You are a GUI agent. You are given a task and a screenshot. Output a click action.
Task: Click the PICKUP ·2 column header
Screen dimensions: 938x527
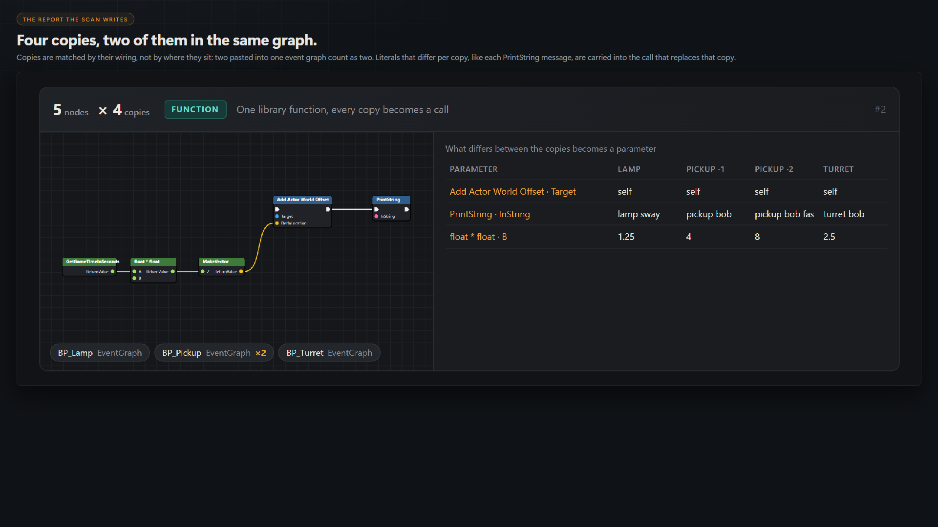click(x=774, y=169)
